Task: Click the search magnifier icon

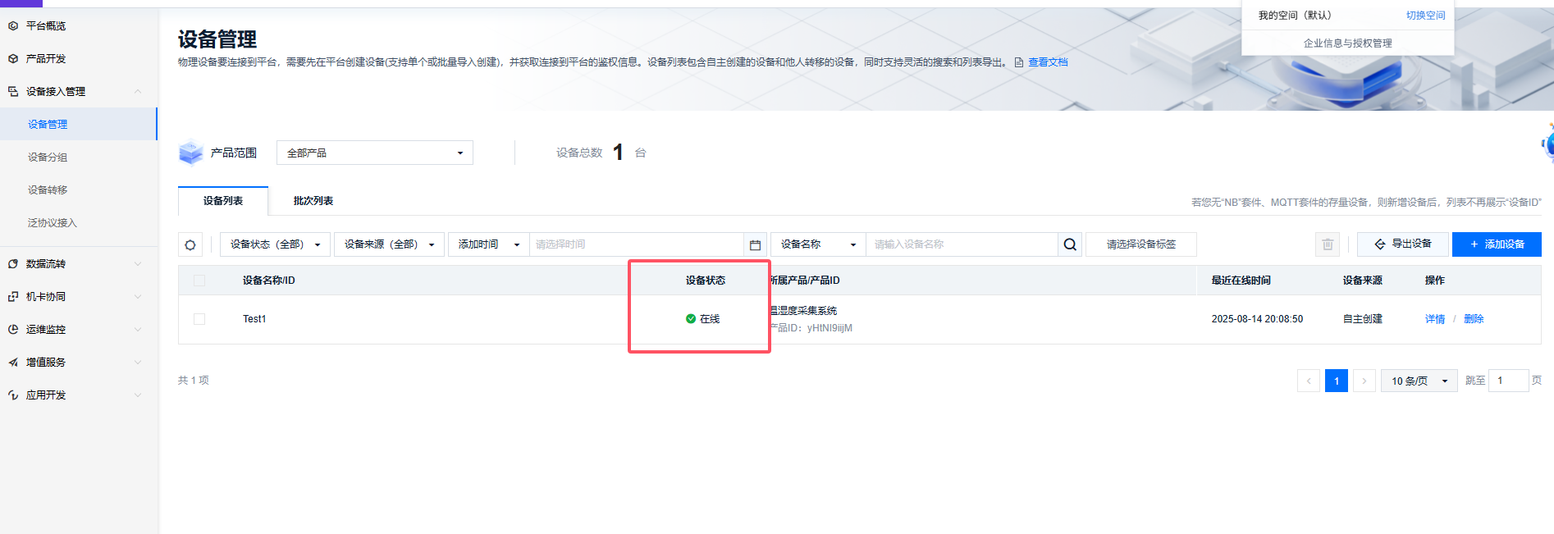Action: point(1070,244)
